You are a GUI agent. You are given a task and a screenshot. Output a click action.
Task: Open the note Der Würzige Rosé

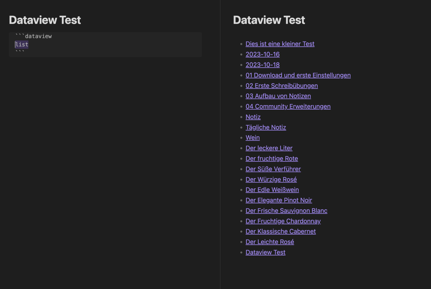coord(271,179)
